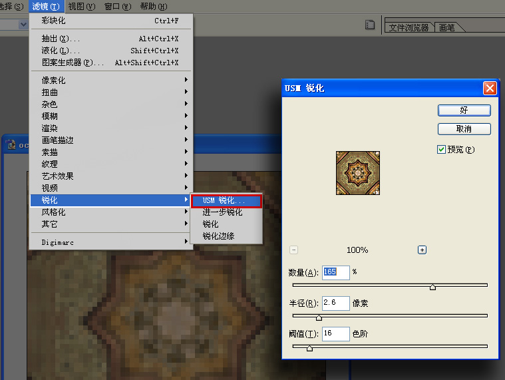Close the USM 锐化 dialog

tap(490, 88)
